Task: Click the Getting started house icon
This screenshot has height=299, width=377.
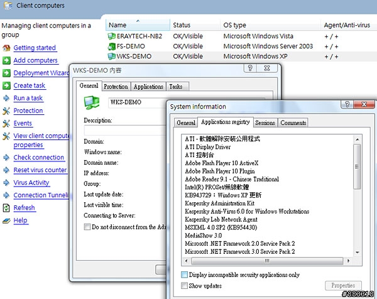Action: click(6, 48)
